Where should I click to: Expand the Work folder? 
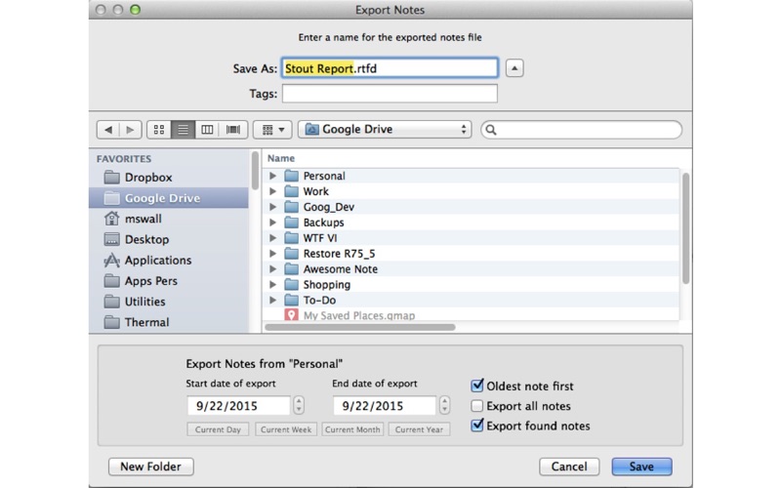(272, 191)
